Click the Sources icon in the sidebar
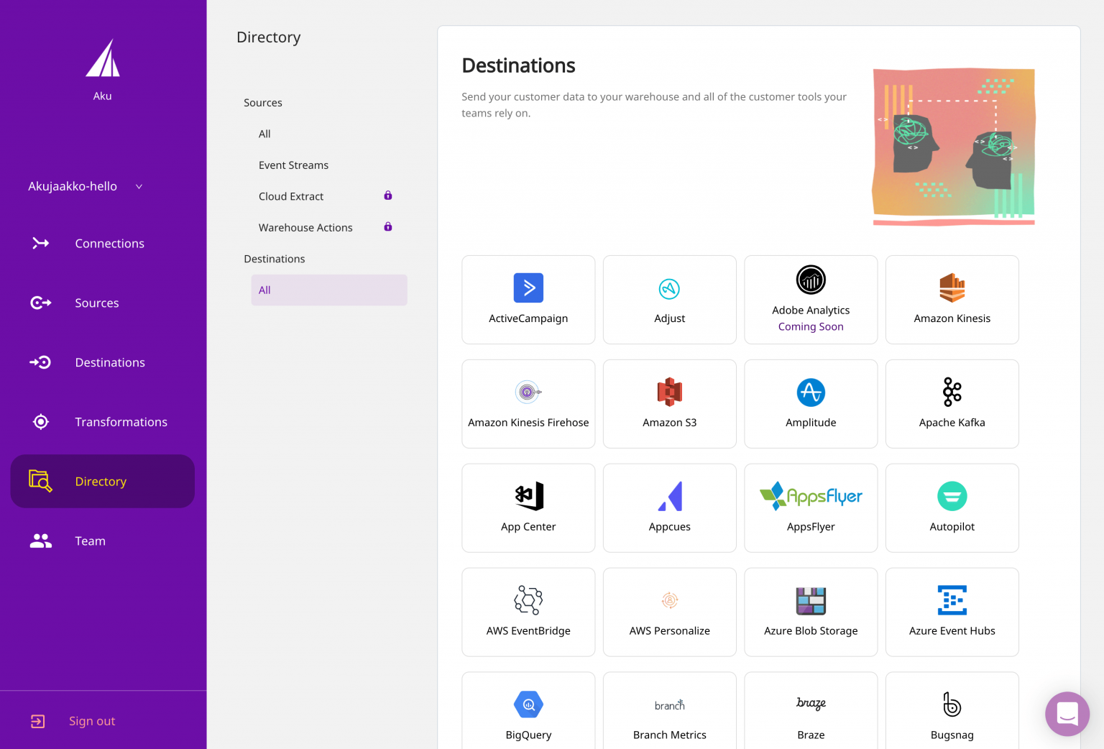 (40, 303)
